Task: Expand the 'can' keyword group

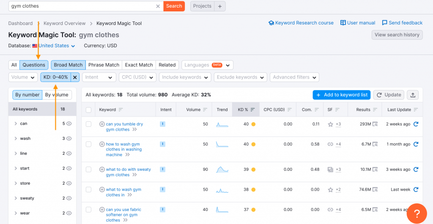Action: click(16, 123)
